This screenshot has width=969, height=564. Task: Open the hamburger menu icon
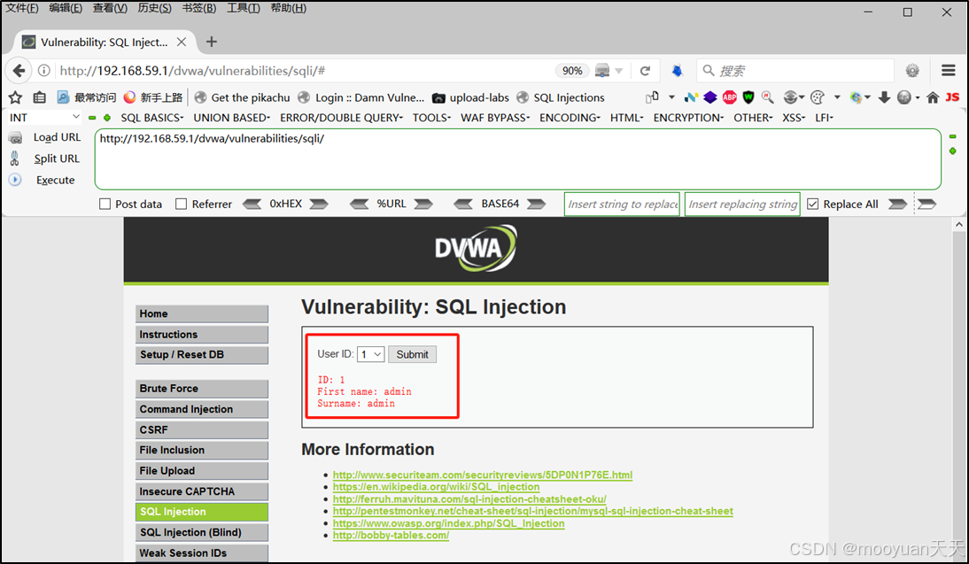949,71
